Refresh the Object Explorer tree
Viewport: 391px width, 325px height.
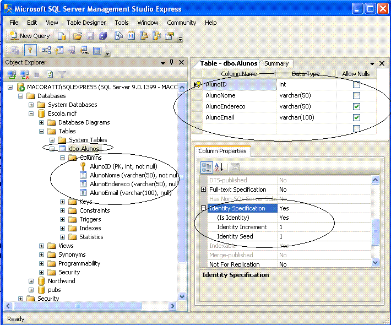[50, 74]
